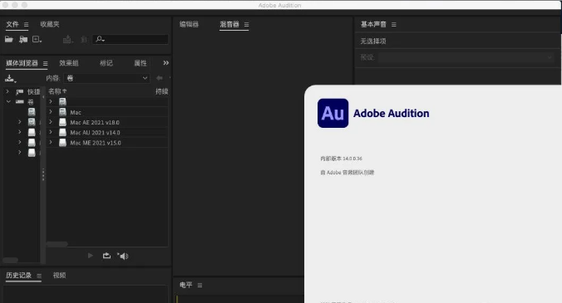Switch to the 编辑器 tab
This screenshot has height=303, width=562.
coord(189,24)
